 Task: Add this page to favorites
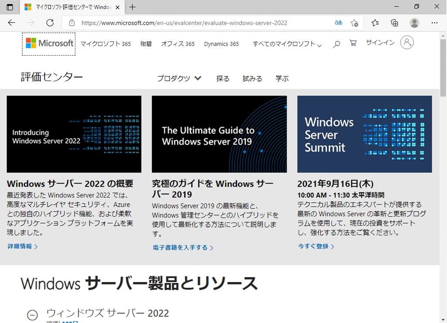click(354, 23)
